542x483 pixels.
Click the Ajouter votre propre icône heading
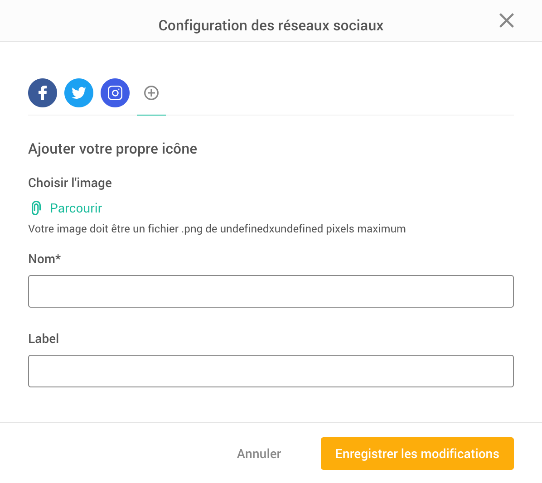pyautogui.click(x=112, y=149)
